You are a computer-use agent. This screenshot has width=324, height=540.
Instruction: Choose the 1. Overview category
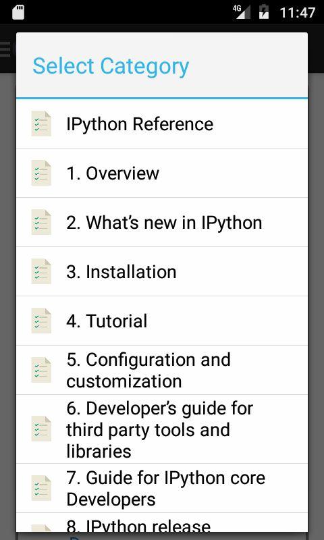pyautogui.click(x=162, y=173)
